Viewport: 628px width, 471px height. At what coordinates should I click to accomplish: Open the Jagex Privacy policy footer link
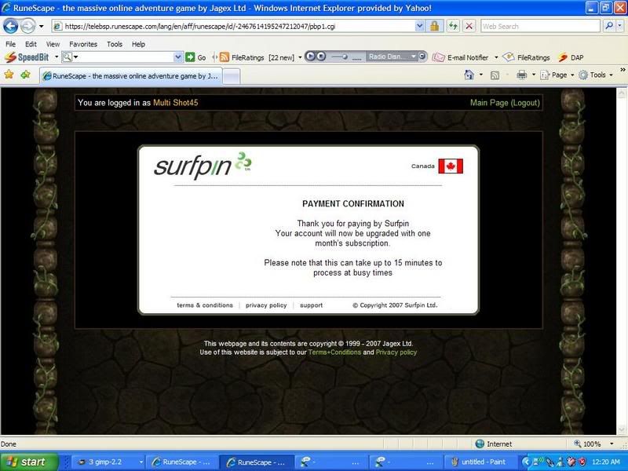pos(396,352)
